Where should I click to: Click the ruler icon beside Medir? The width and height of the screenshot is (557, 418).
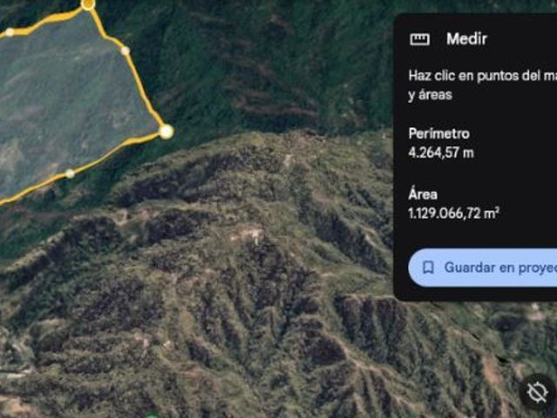coord(419,39)
